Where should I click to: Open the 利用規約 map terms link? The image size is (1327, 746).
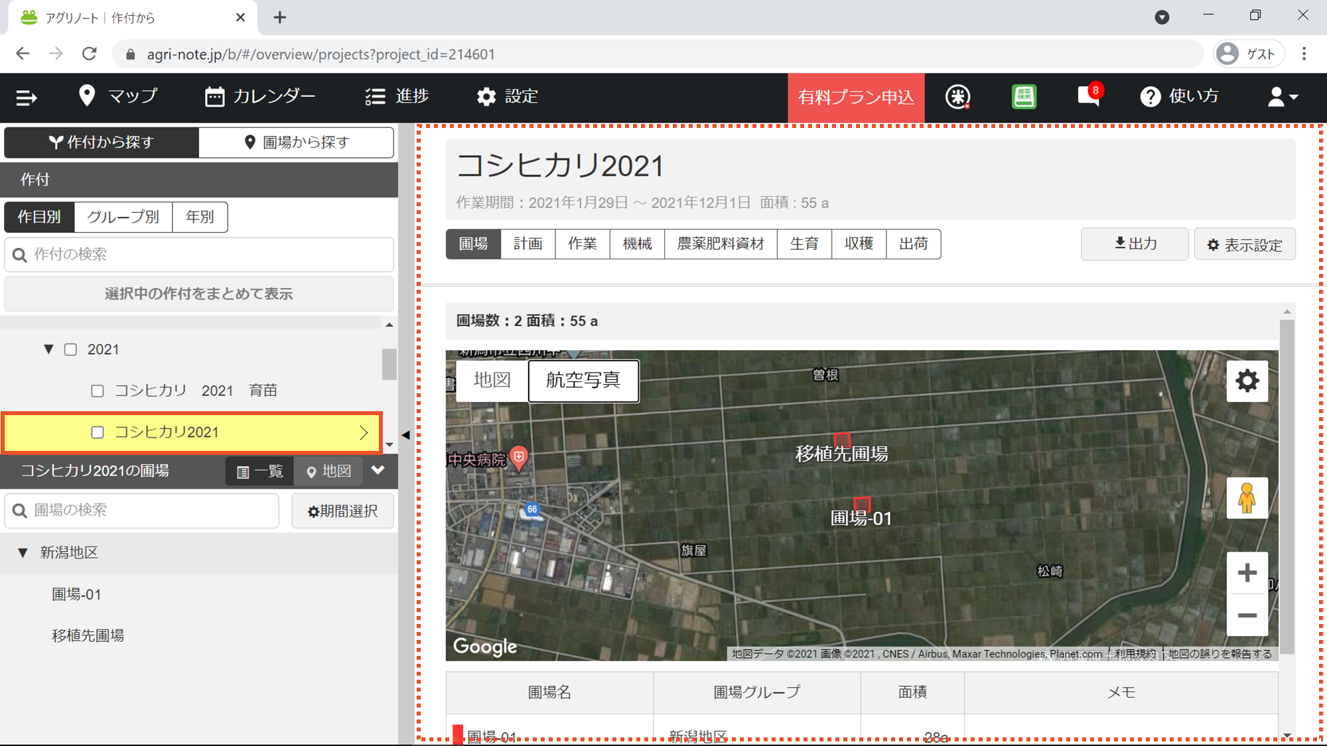click(x=1135, y=654)
